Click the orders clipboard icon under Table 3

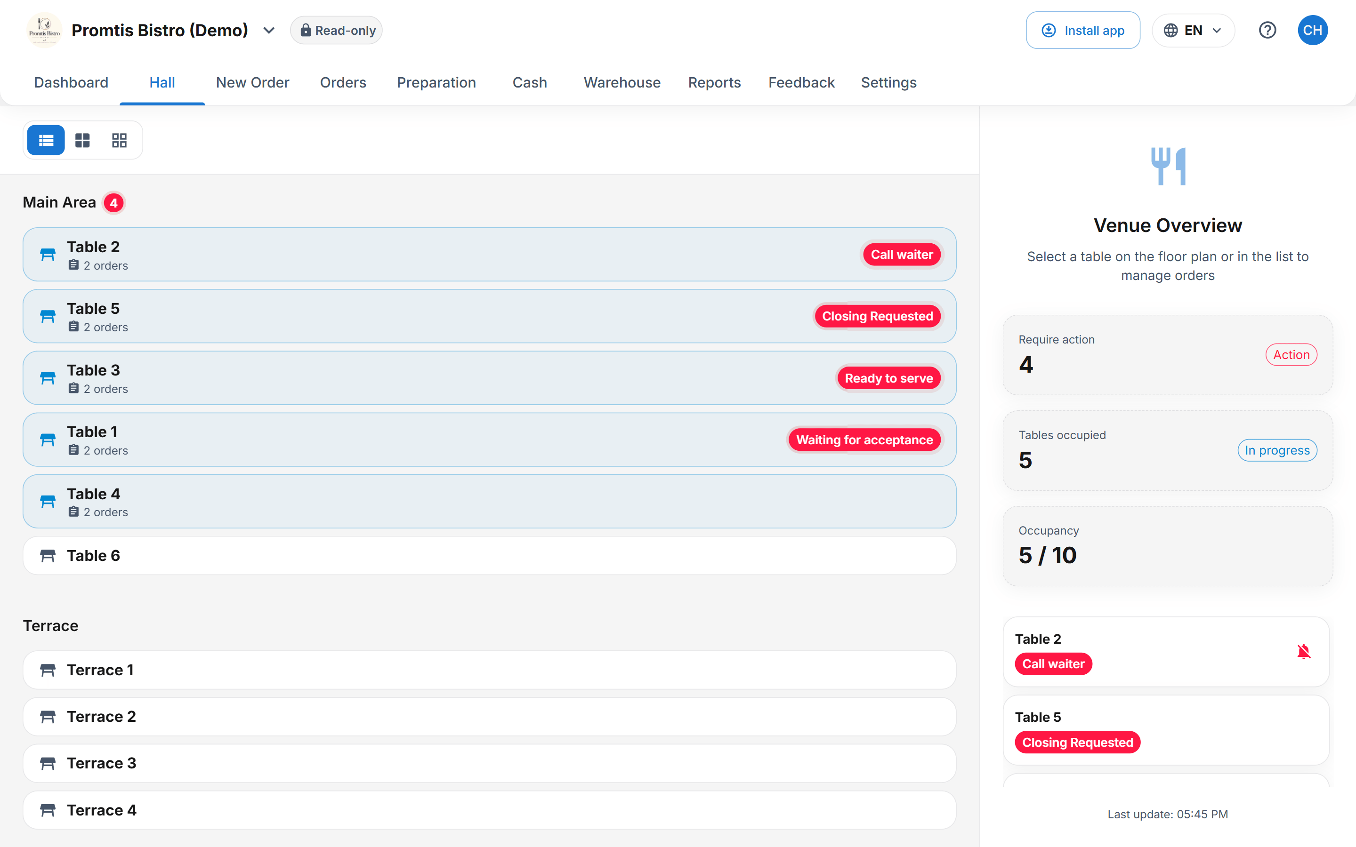coord(73,388)
